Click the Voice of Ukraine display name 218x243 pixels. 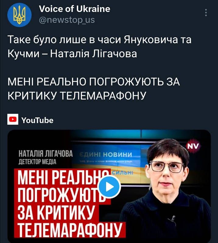pos(75,9)
